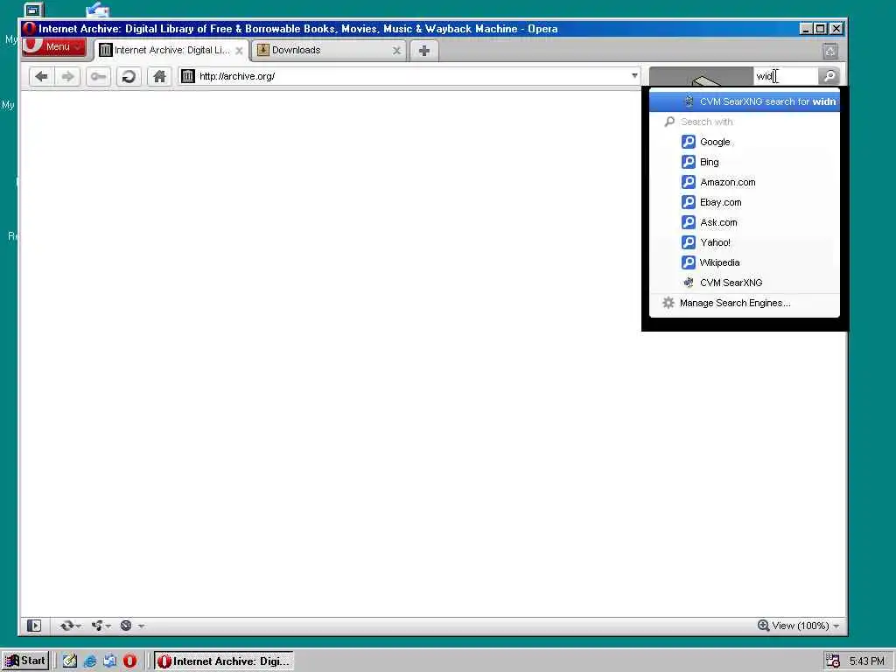Search with Ebay.com engine
Screen dimensions: 896x672
point(745,202)
